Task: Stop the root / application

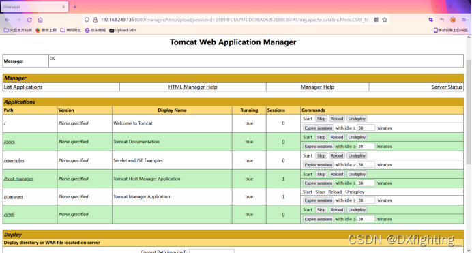Action: 321,119
